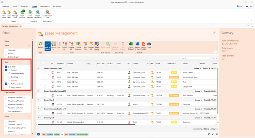255x138 pixels.
Task: Collapse Days In Arrears section
Action: pyautogui.click(x=29, y=92)
